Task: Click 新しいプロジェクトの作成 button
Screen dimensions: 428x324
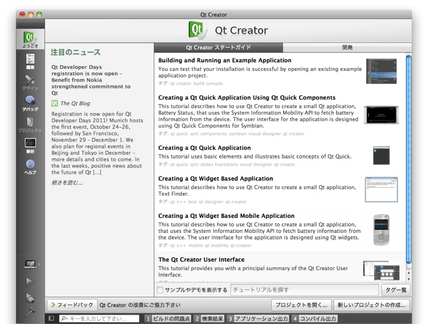Action: click(x=372, y=305)
